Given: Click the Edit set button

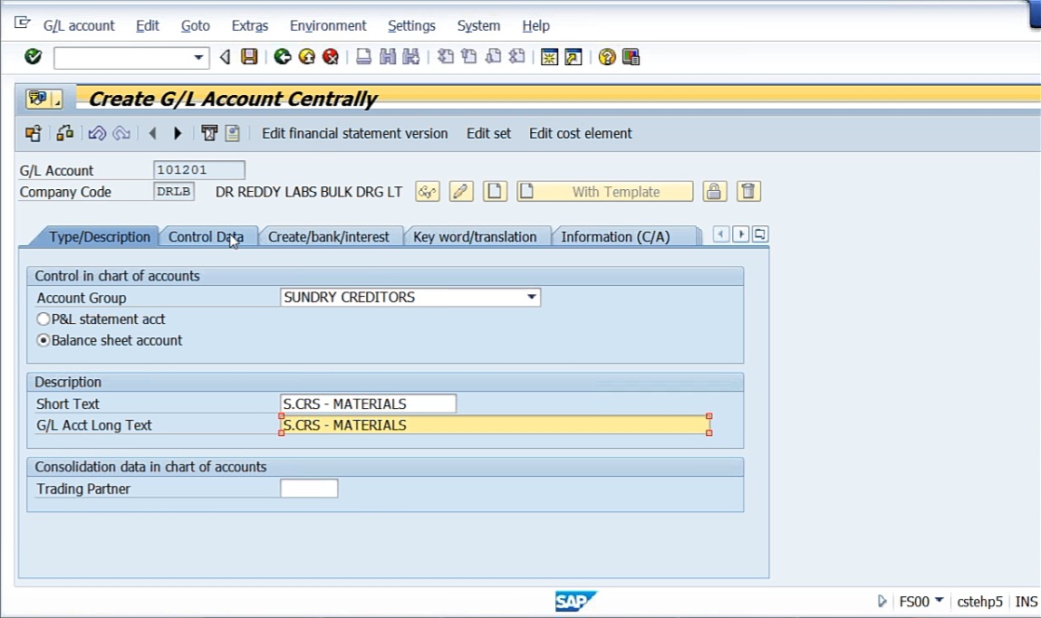Looking at the screenshot, I should coord(488,133).
